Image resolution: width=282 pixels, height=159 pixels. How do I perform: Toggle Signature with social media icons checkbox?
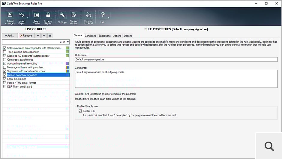tap(5, 71)
